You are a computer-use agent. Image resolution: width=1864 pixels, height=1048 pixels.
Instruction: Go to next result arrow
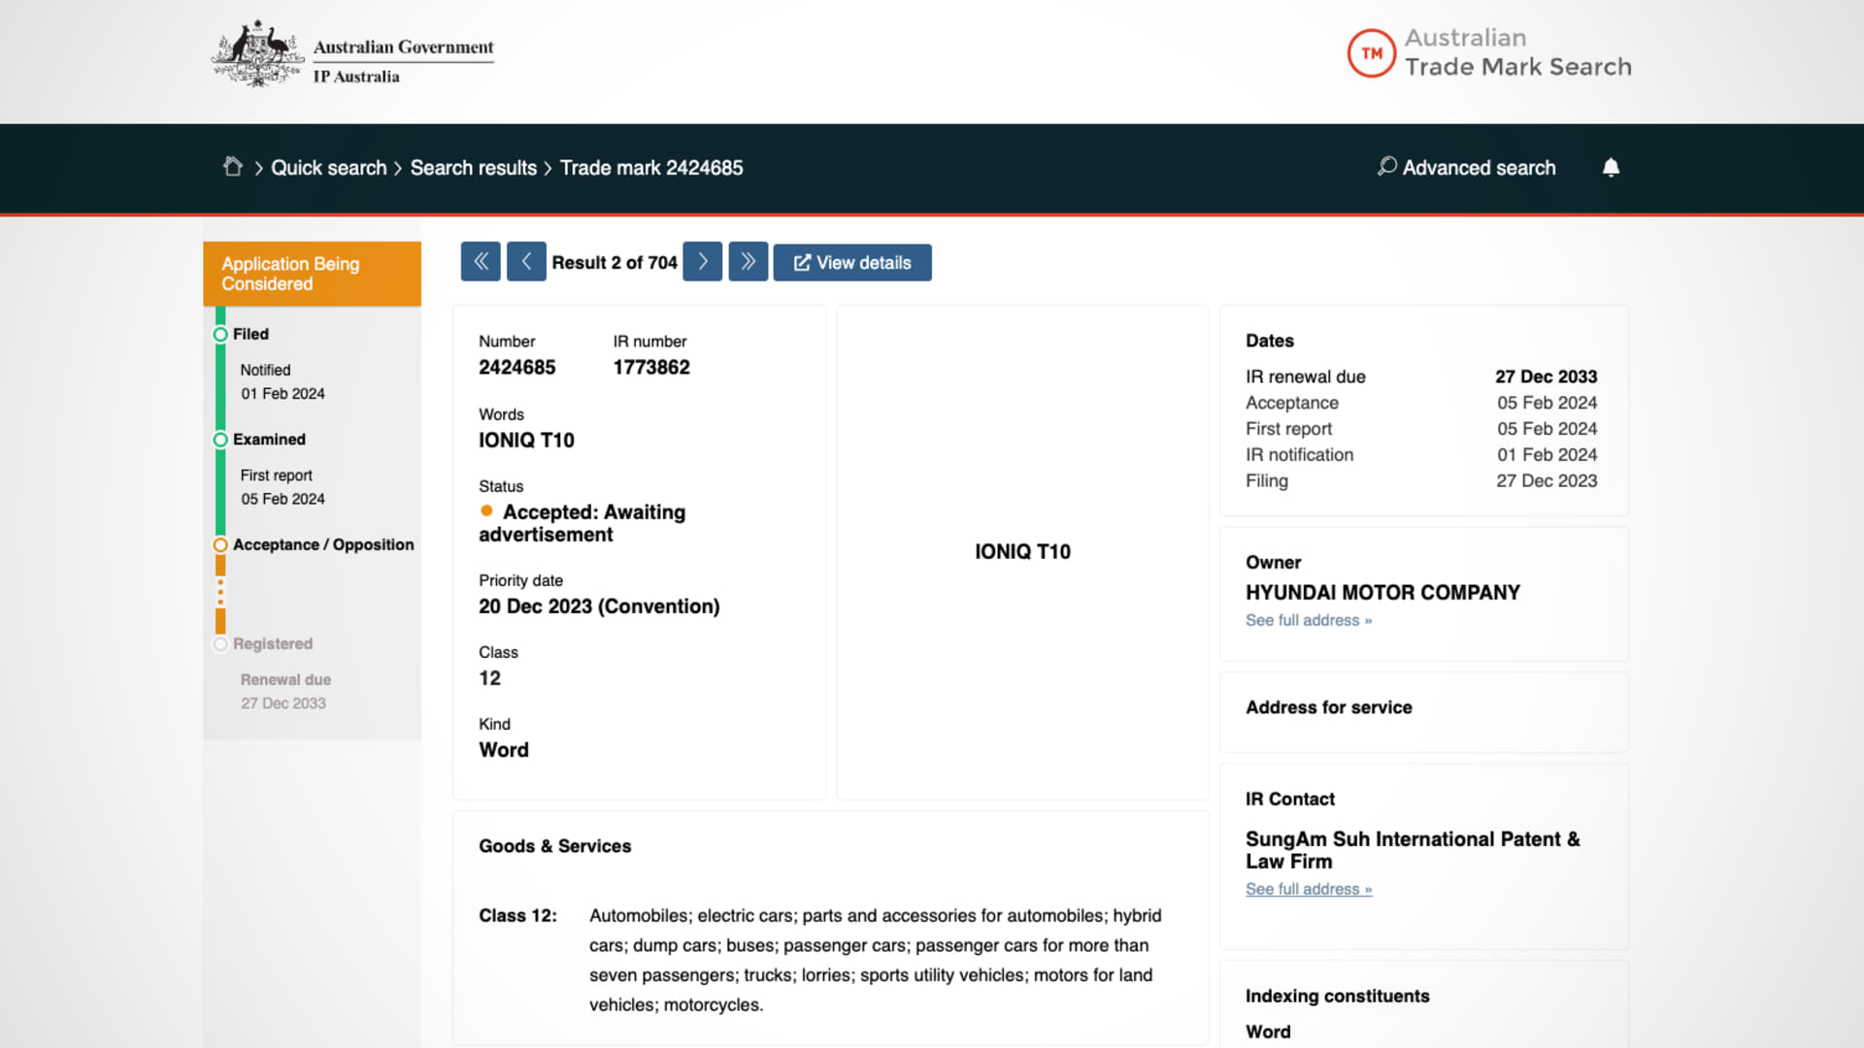(702, 262)
